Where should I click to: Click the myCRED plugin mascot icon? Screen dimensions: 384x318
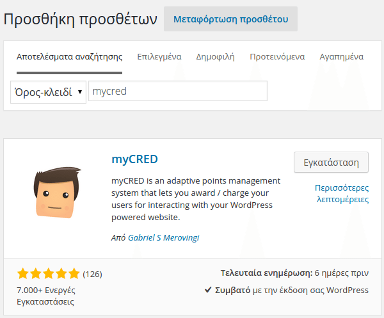(x=57, y=193)
